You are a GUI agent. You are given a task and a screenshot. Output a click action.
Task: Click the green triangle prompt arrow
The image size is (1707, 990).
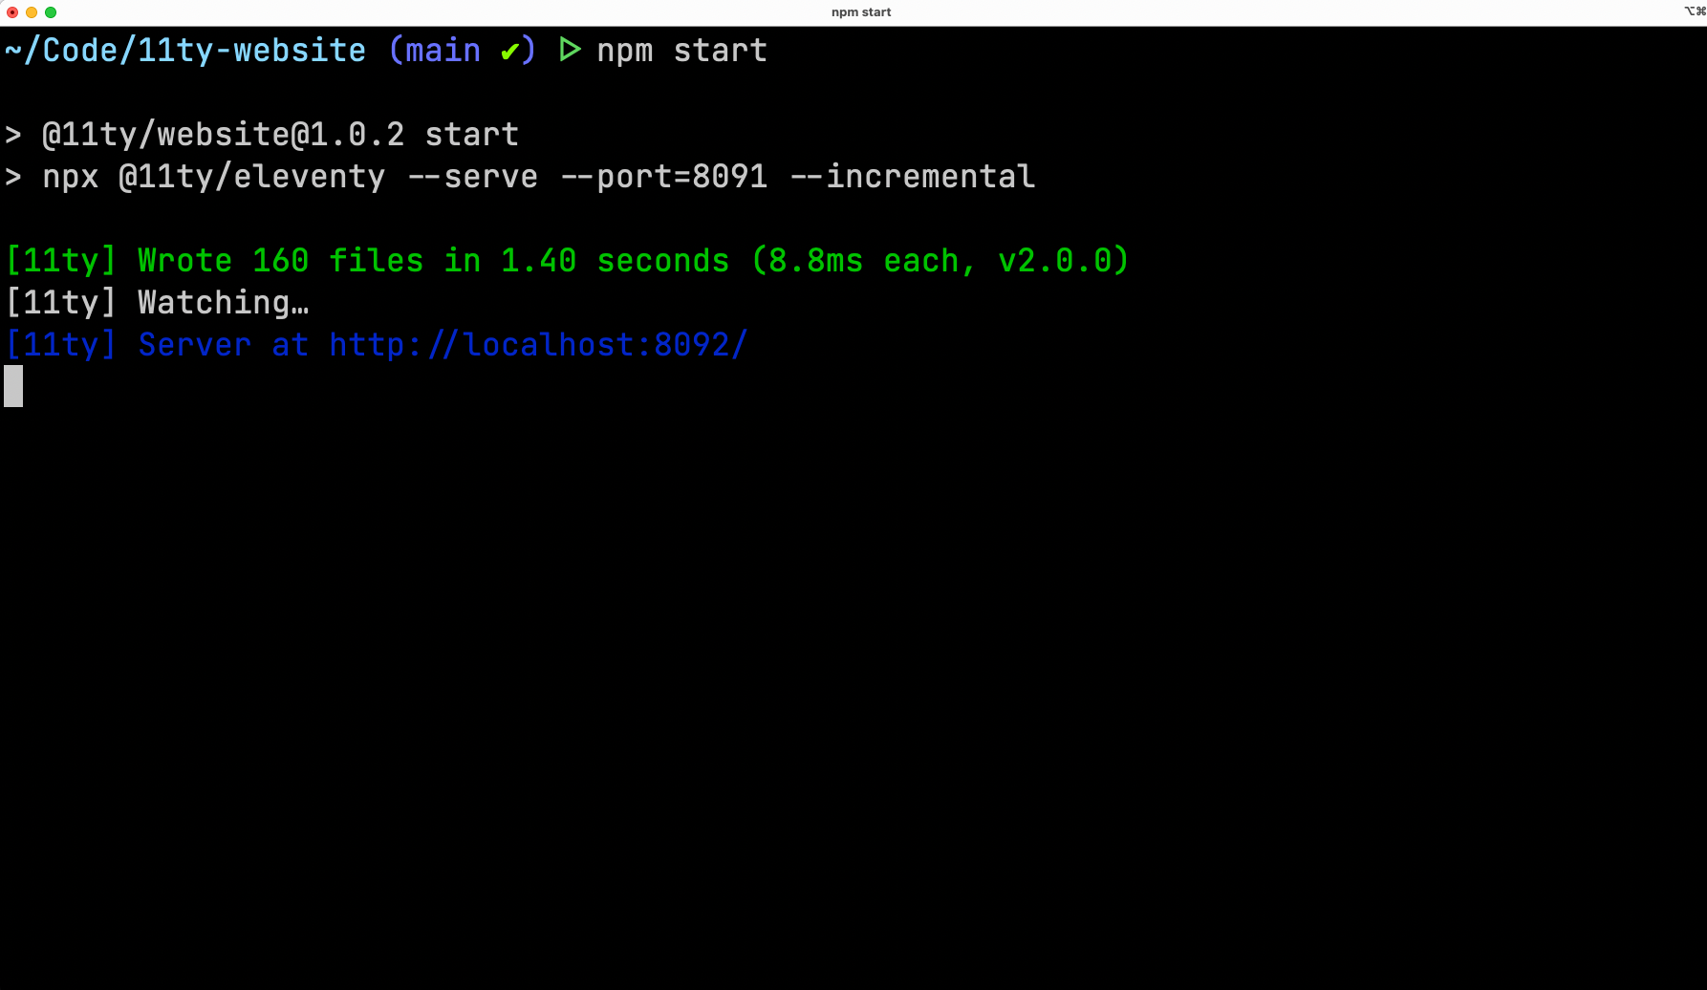[x=570, y=50]
